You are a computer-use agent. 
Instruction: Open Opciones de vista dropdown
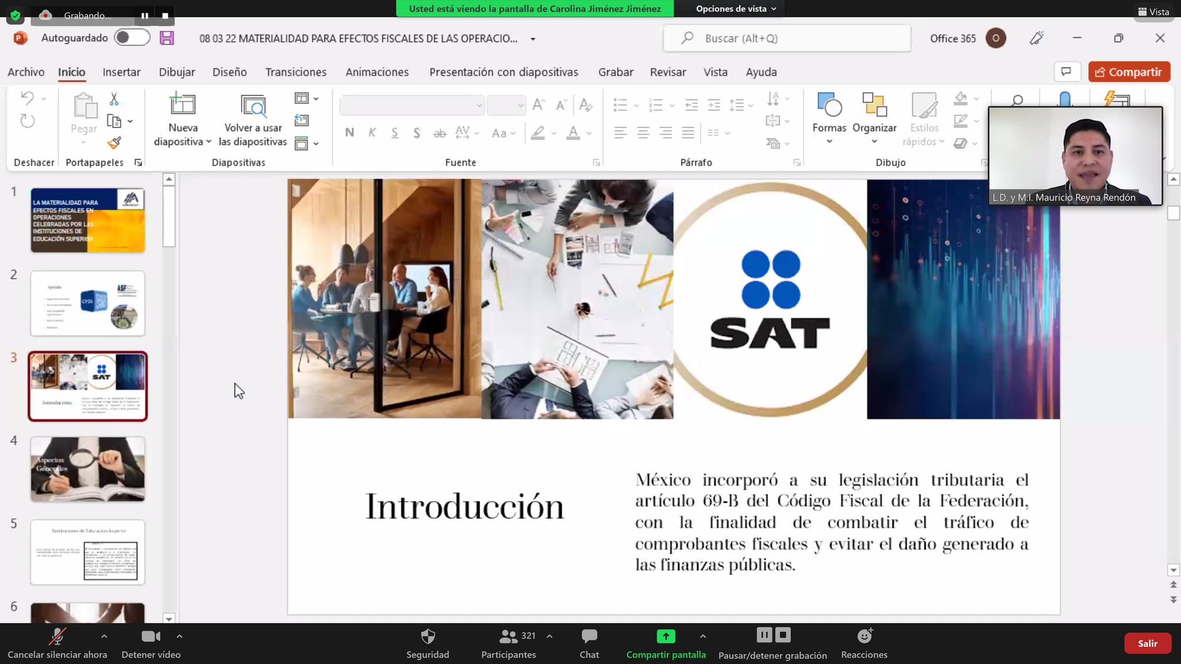[x=736, y=9]
